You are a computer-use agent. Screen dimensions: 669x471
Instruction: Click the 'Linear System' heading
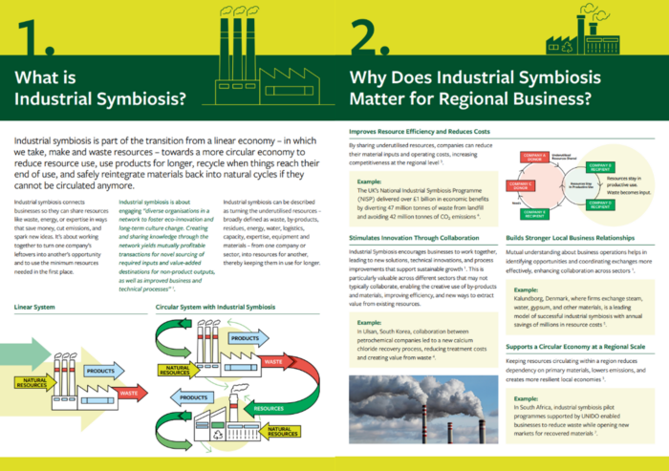[34, 308]
